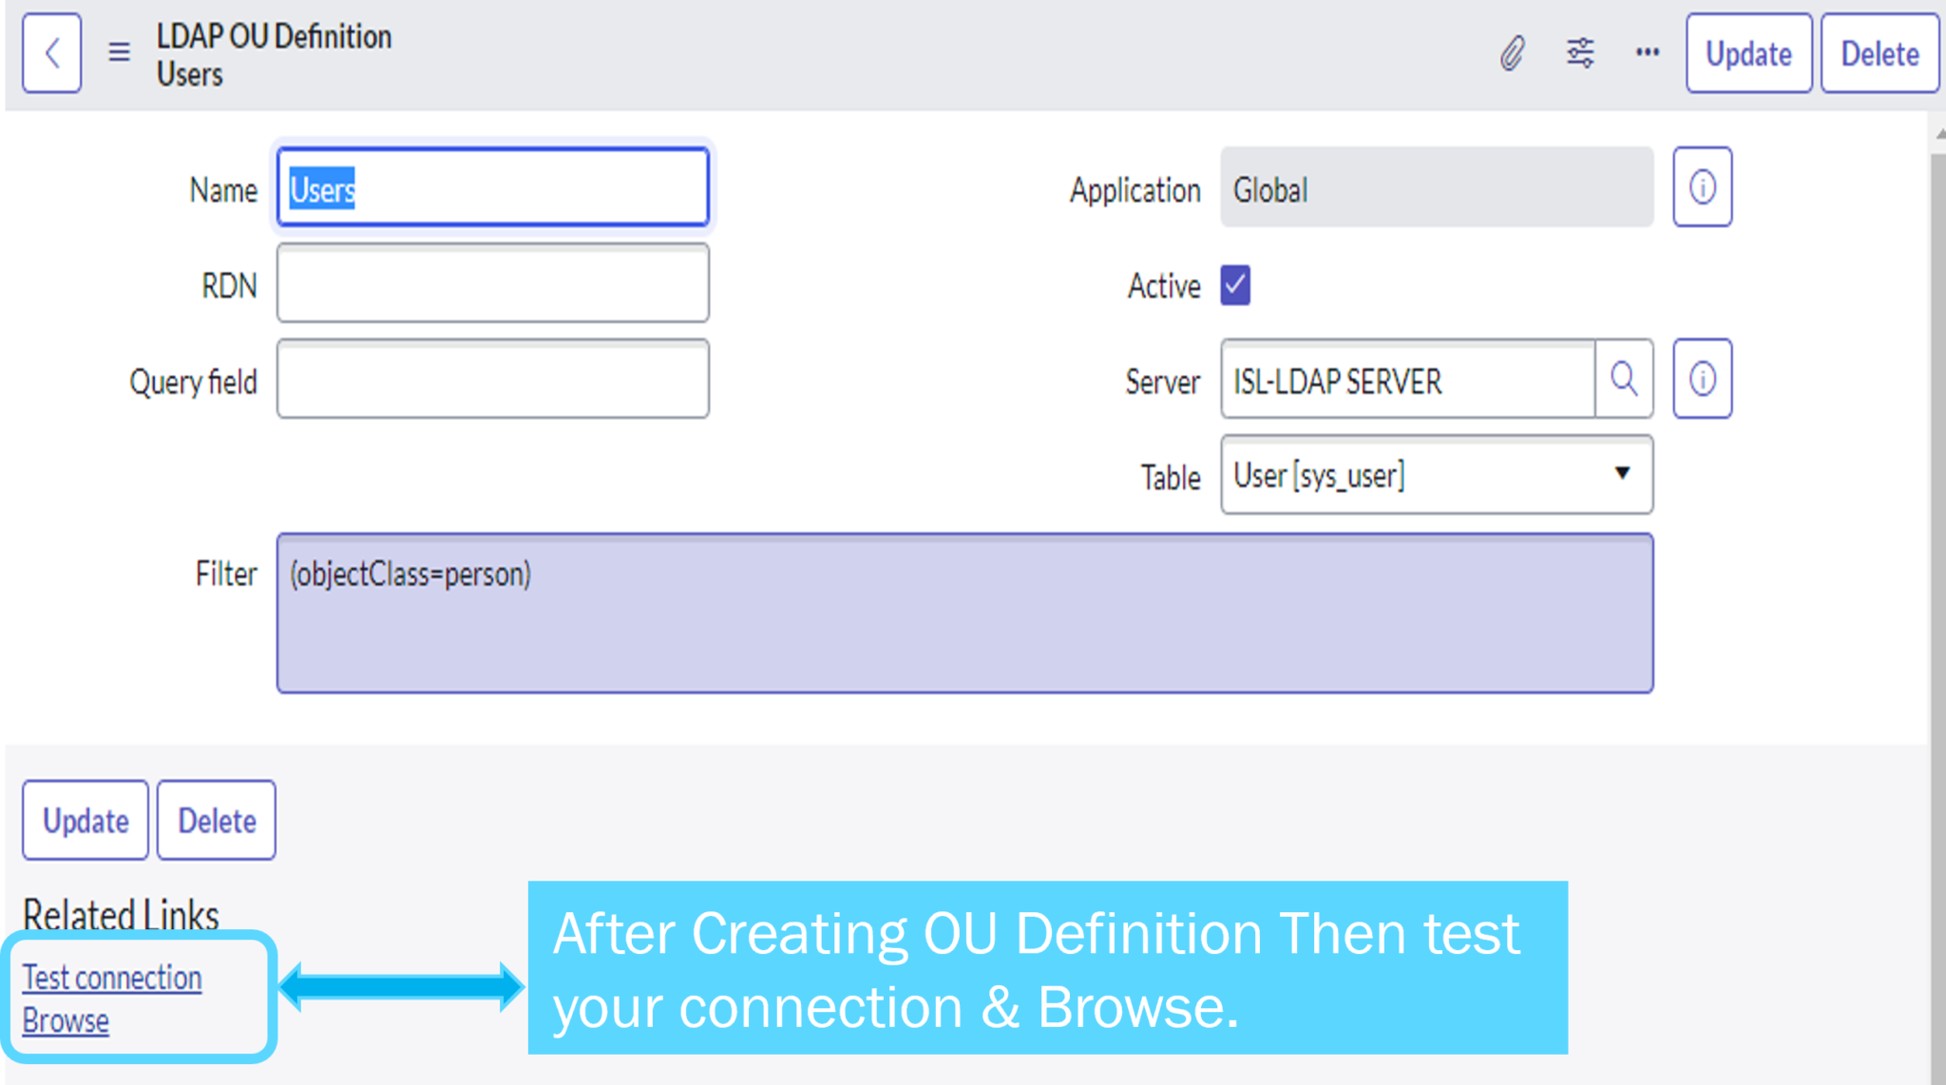Image resolution: width=1946 pixels, height=1085 pixels.
Task: Open the more options ellipsis icon
Action: pos(1647,53)
